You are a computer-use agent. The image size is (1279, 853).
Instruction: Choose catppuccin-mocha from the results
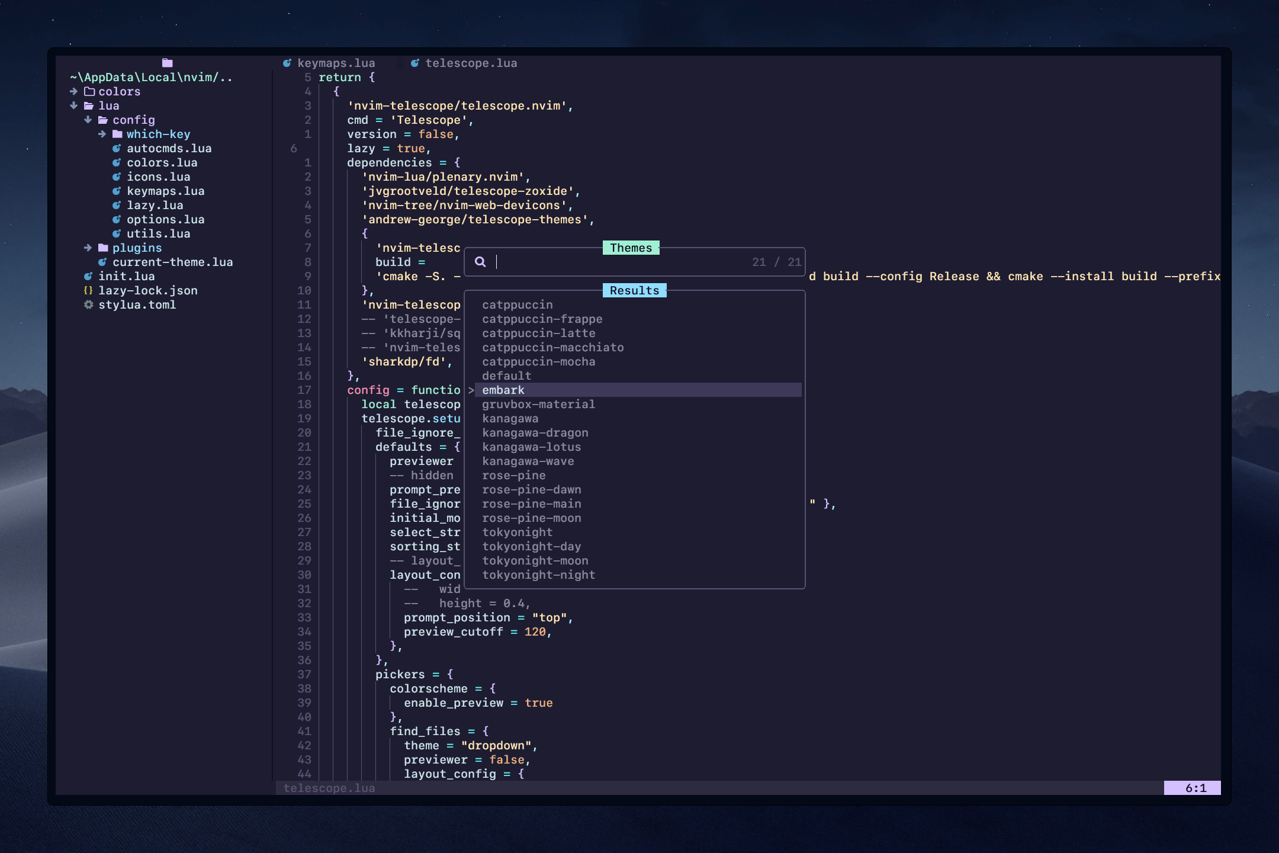pos(538,362)
